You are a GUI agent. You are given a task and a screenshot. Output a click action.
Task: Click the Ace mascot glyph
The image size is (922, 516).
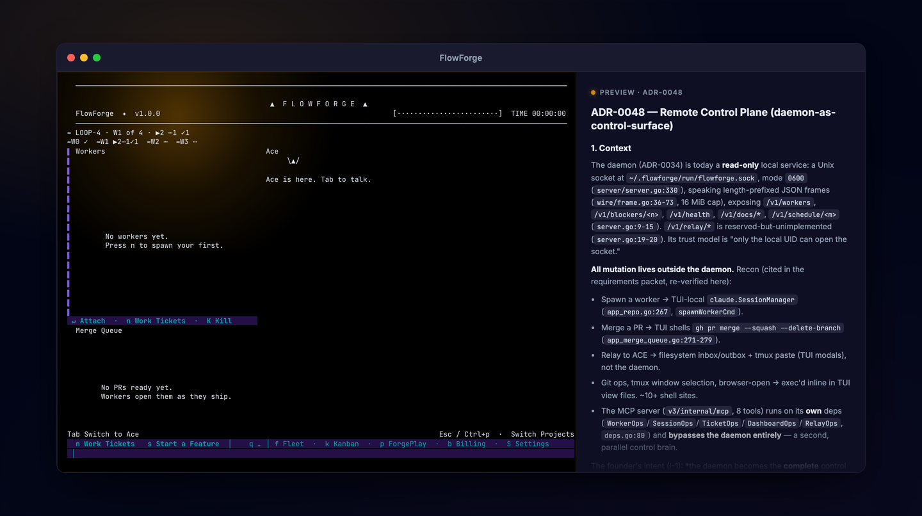(293, 161)
